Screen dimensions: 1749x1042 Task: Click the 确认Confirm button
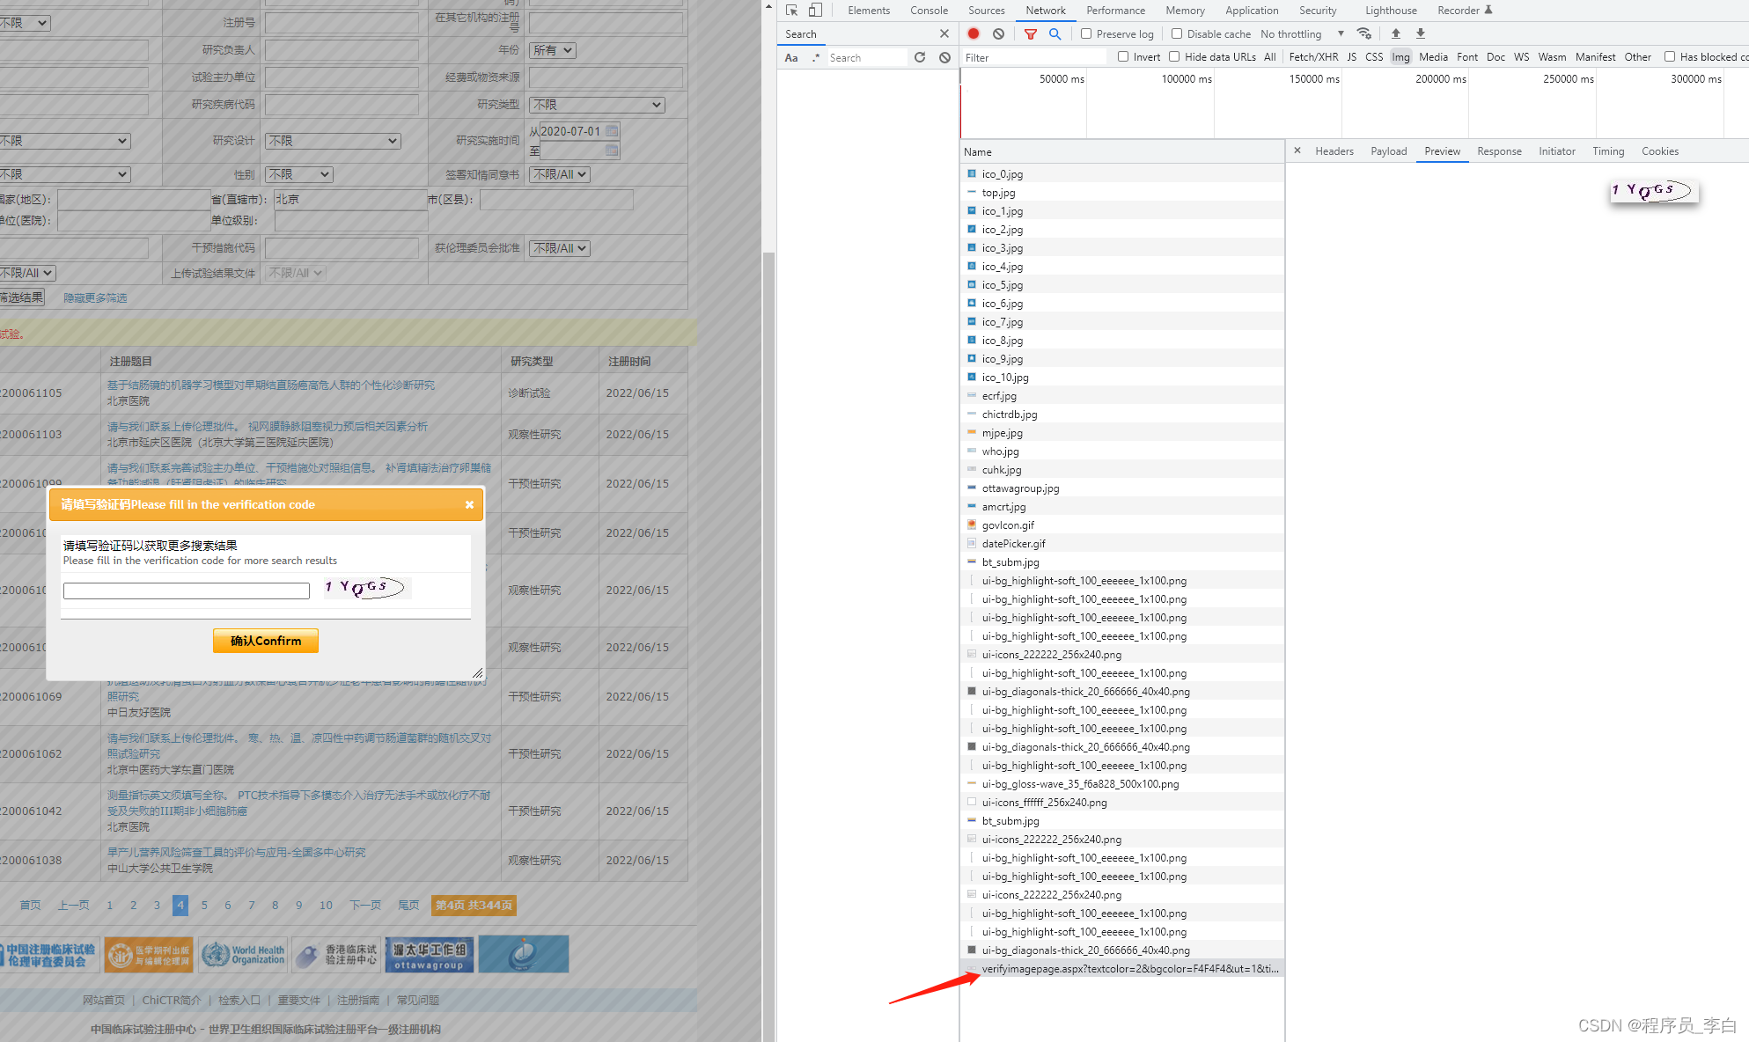pyautogui.click(x=266, y=641)
